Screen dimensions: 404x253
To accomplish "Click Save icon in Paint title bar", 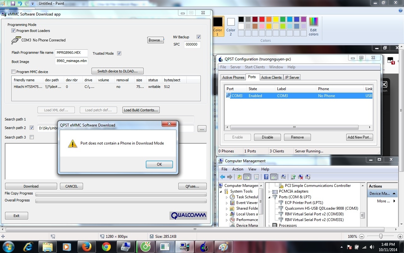I will [x=13, y=3].
